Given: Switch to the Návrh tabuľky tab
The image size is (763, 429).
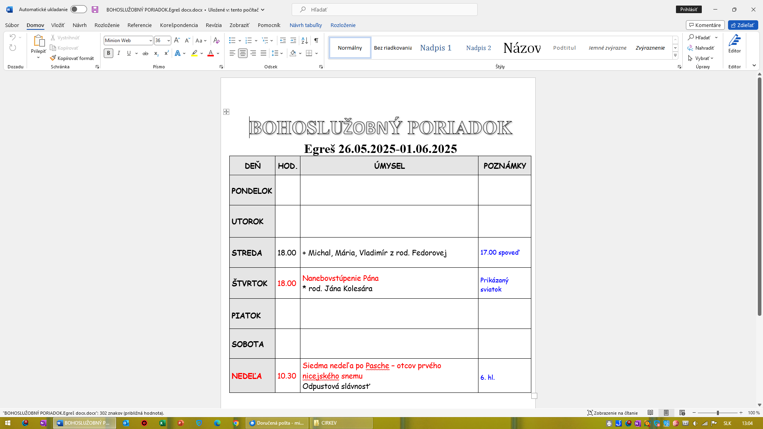Looking at the screenshot, I should pyautogui.click(x=306, y=25).
